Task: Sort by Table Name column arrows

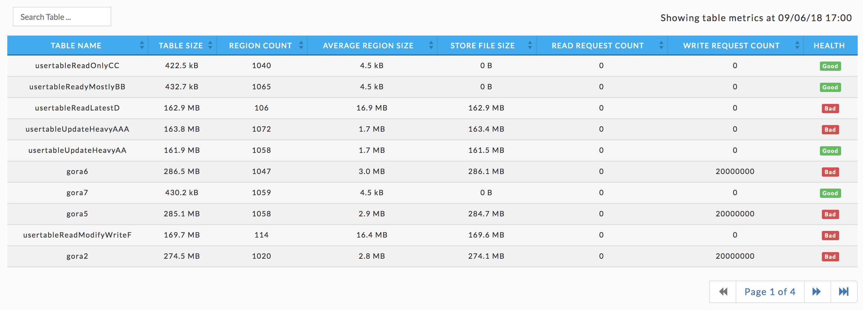Action: point(142,45)
